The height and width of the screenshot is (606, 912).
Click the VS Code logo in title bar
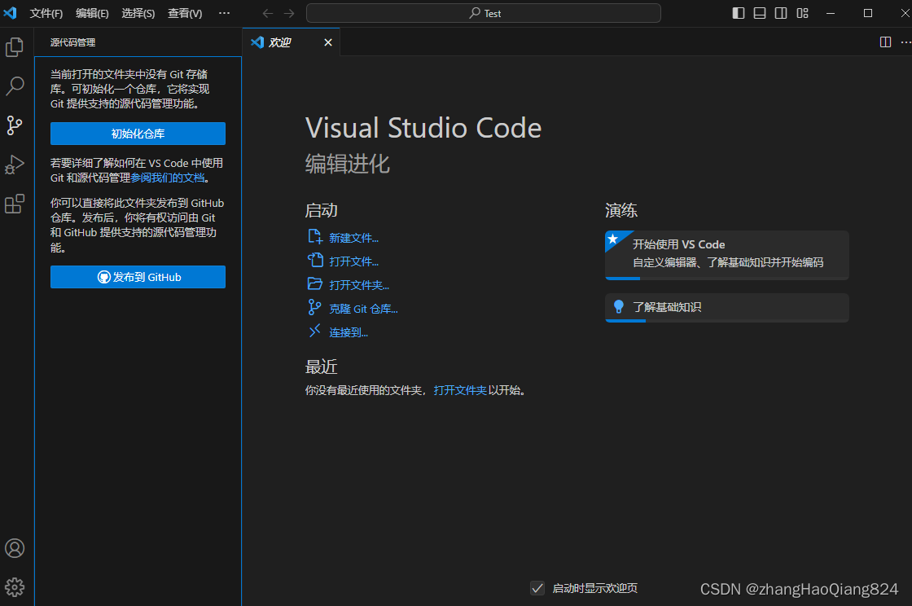[x=10, y=13]
